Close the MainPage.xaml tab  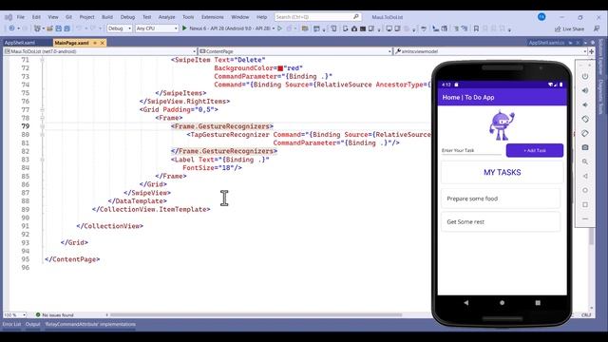click(x=103, y=43)
